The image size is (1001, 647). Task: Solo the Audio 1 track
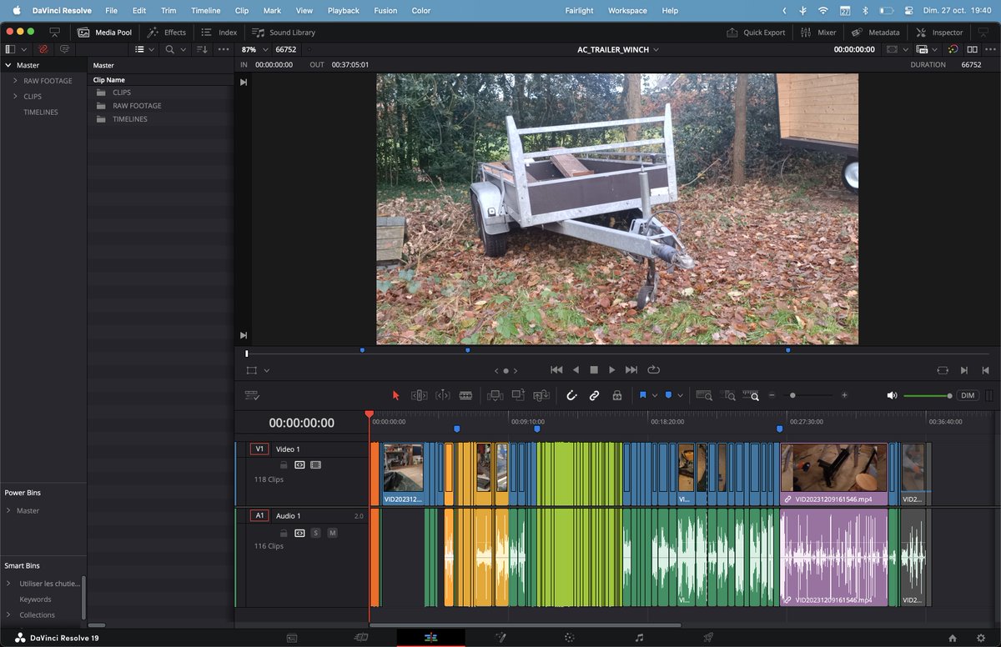[x=315, y=533]
